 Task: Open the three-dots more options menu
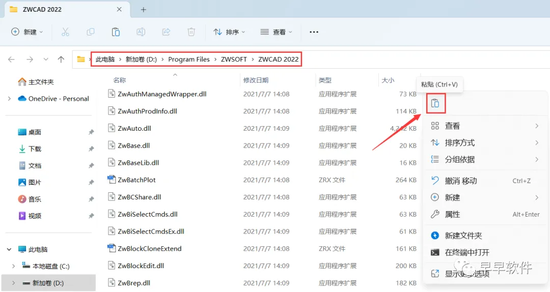coord(314,32)
